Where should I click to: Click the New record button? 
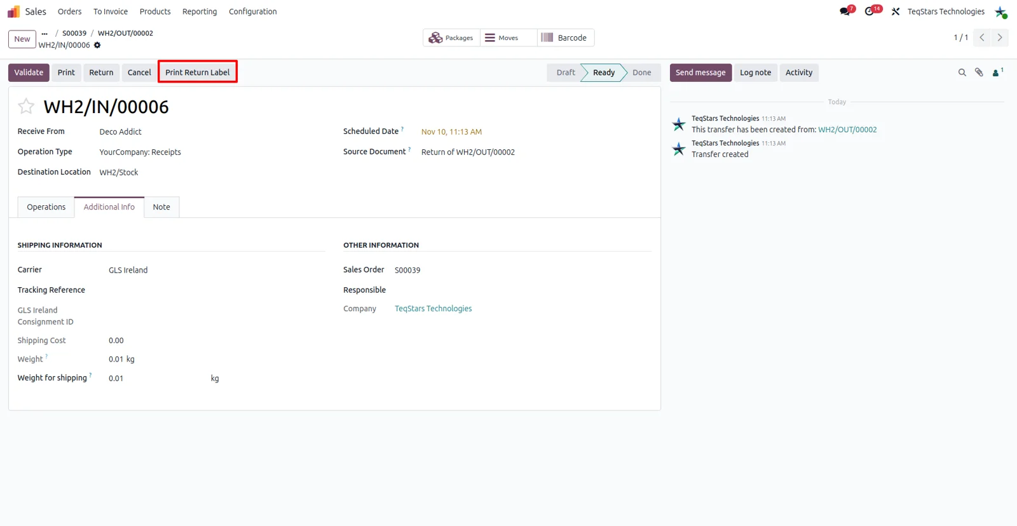(22, 39)
